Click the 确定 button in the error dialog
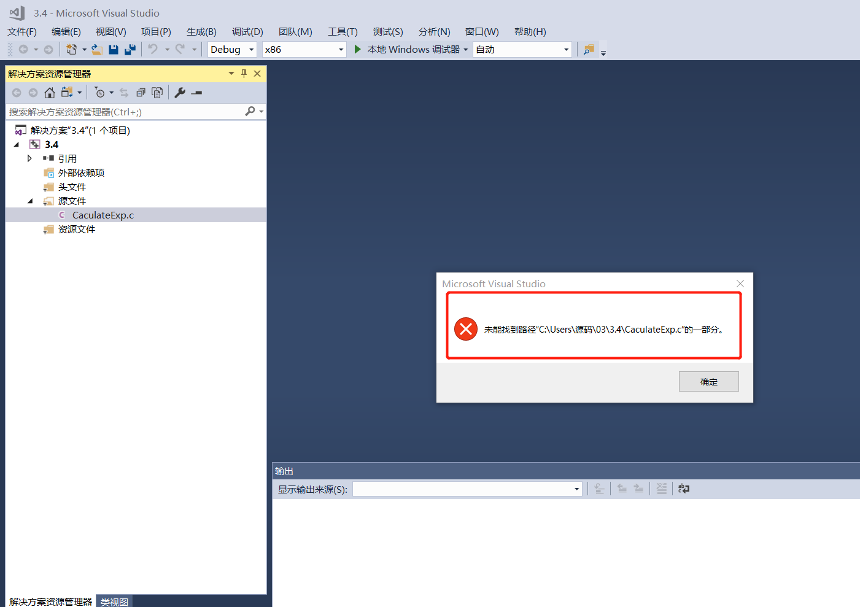 coord(709,382)
